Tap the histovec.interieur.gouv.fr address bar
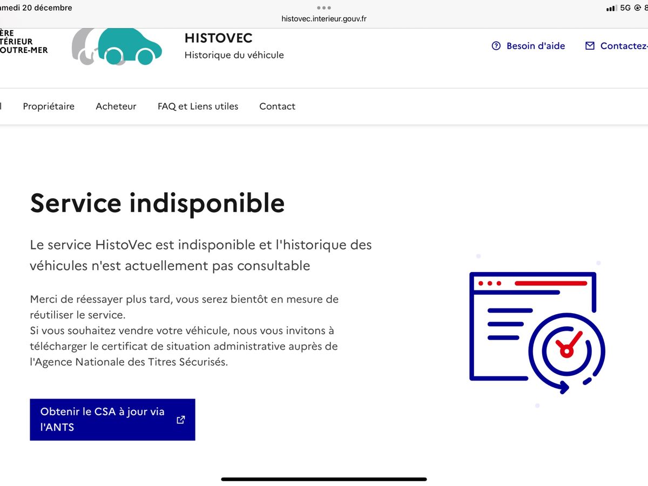This screenshot has width=648, height=486. pos(324,19)
